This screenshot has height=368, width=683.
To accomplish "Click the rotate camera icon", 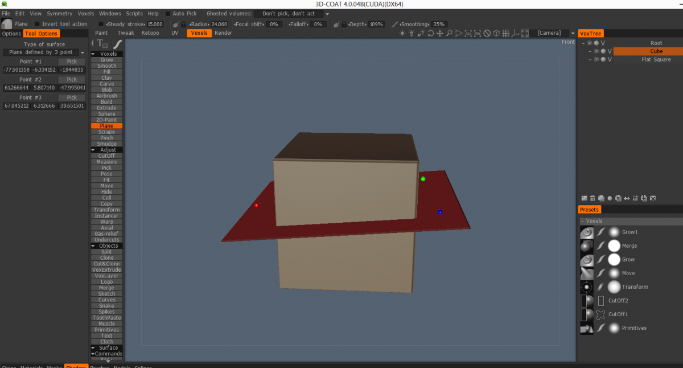I will [431, 34].
